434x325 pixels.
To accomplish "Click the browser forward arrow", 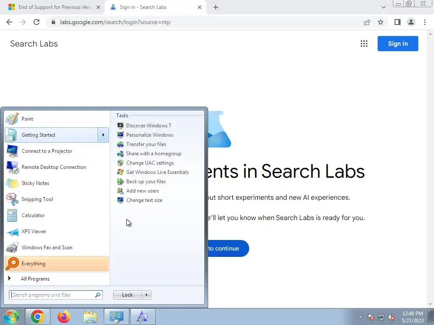I will coord(23,22).
